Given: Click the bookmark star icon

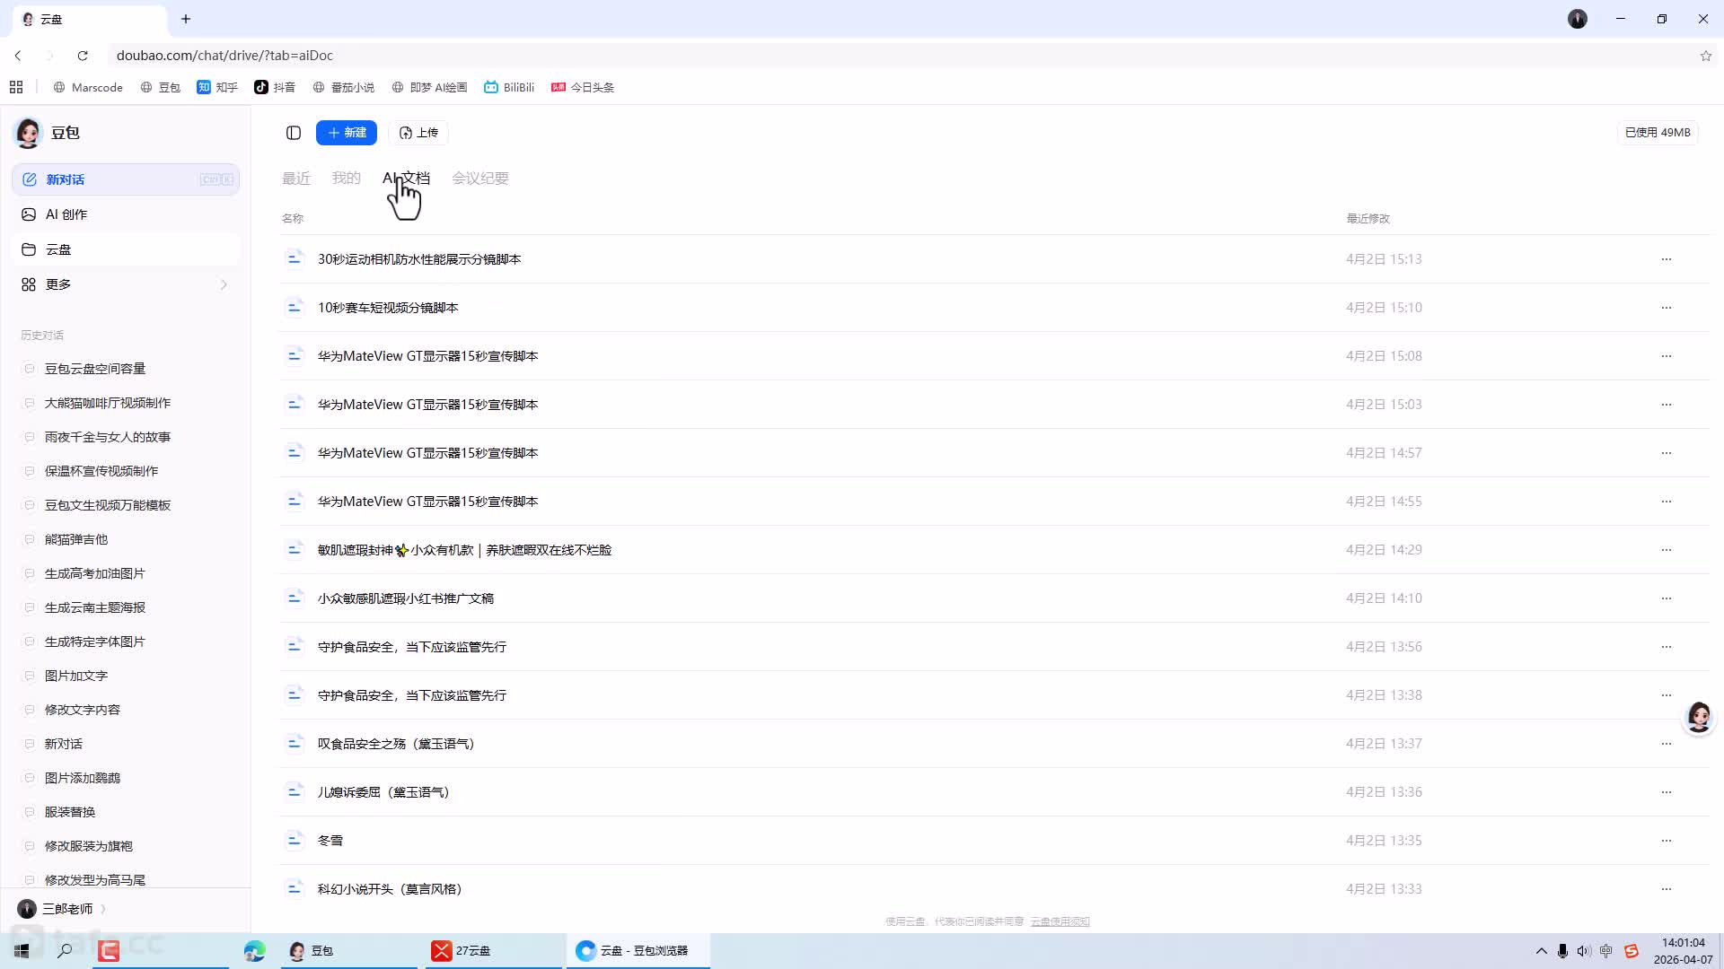Looking at the screenshot, I should click(1705, 56).
